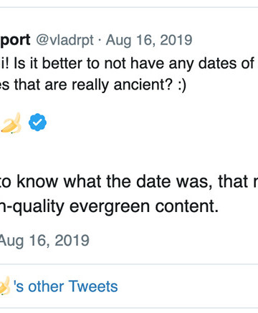Click the banana emoji beside verified badge

(x=11, y=122)
